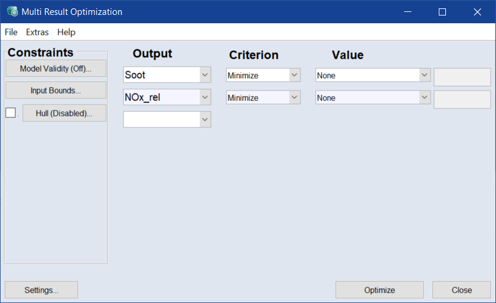The width and height of the screenshot is (496, 303).
Task: Click the Close button at bottom right
Action: (x=461, y=290)
